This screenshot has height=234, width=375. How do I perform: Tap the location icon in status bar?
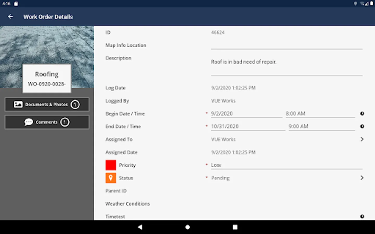(355, 4)
